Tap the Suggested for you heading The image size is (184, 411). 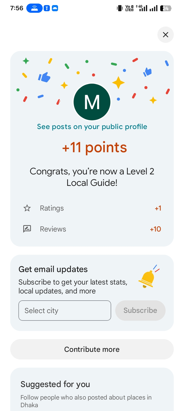[x=55, y=384]
